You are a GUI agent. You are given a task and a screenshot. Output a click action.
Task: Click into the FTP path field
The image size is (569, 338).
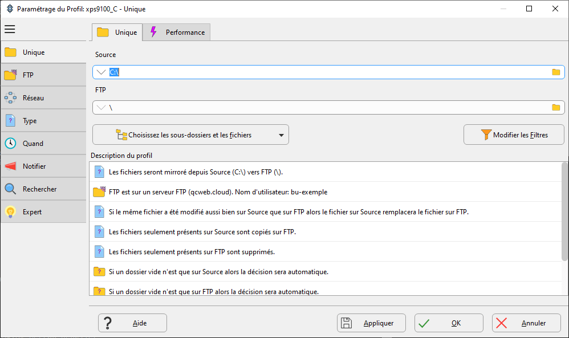[x=328, y=107]
